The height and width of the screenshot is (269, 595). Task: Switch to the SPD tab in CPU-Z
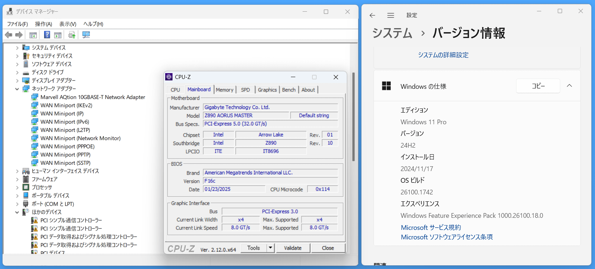click(x=246, y=90)
